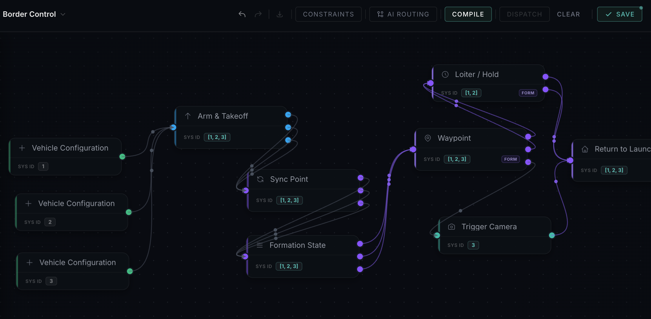Select the Arm & Takeoff node title
Viewport: 651px width, 319px height.
coord(223,116)
